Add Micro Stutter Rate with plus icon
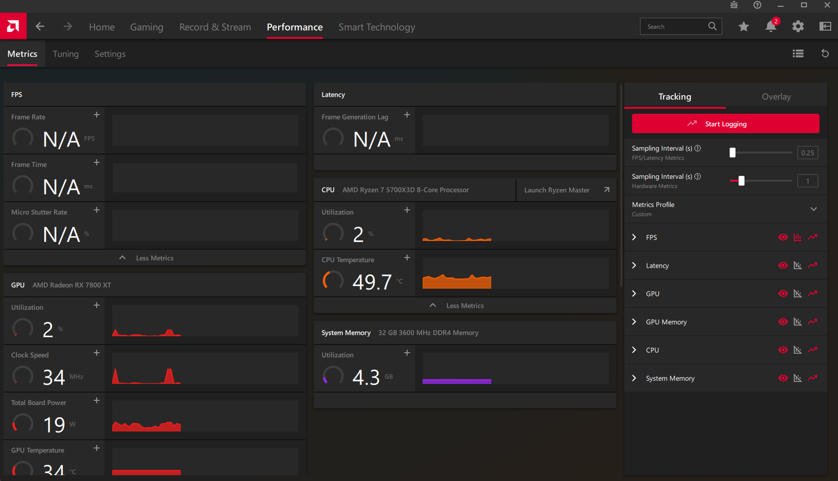This screenshot has width=838, height=481. click(x=97, y=210)
